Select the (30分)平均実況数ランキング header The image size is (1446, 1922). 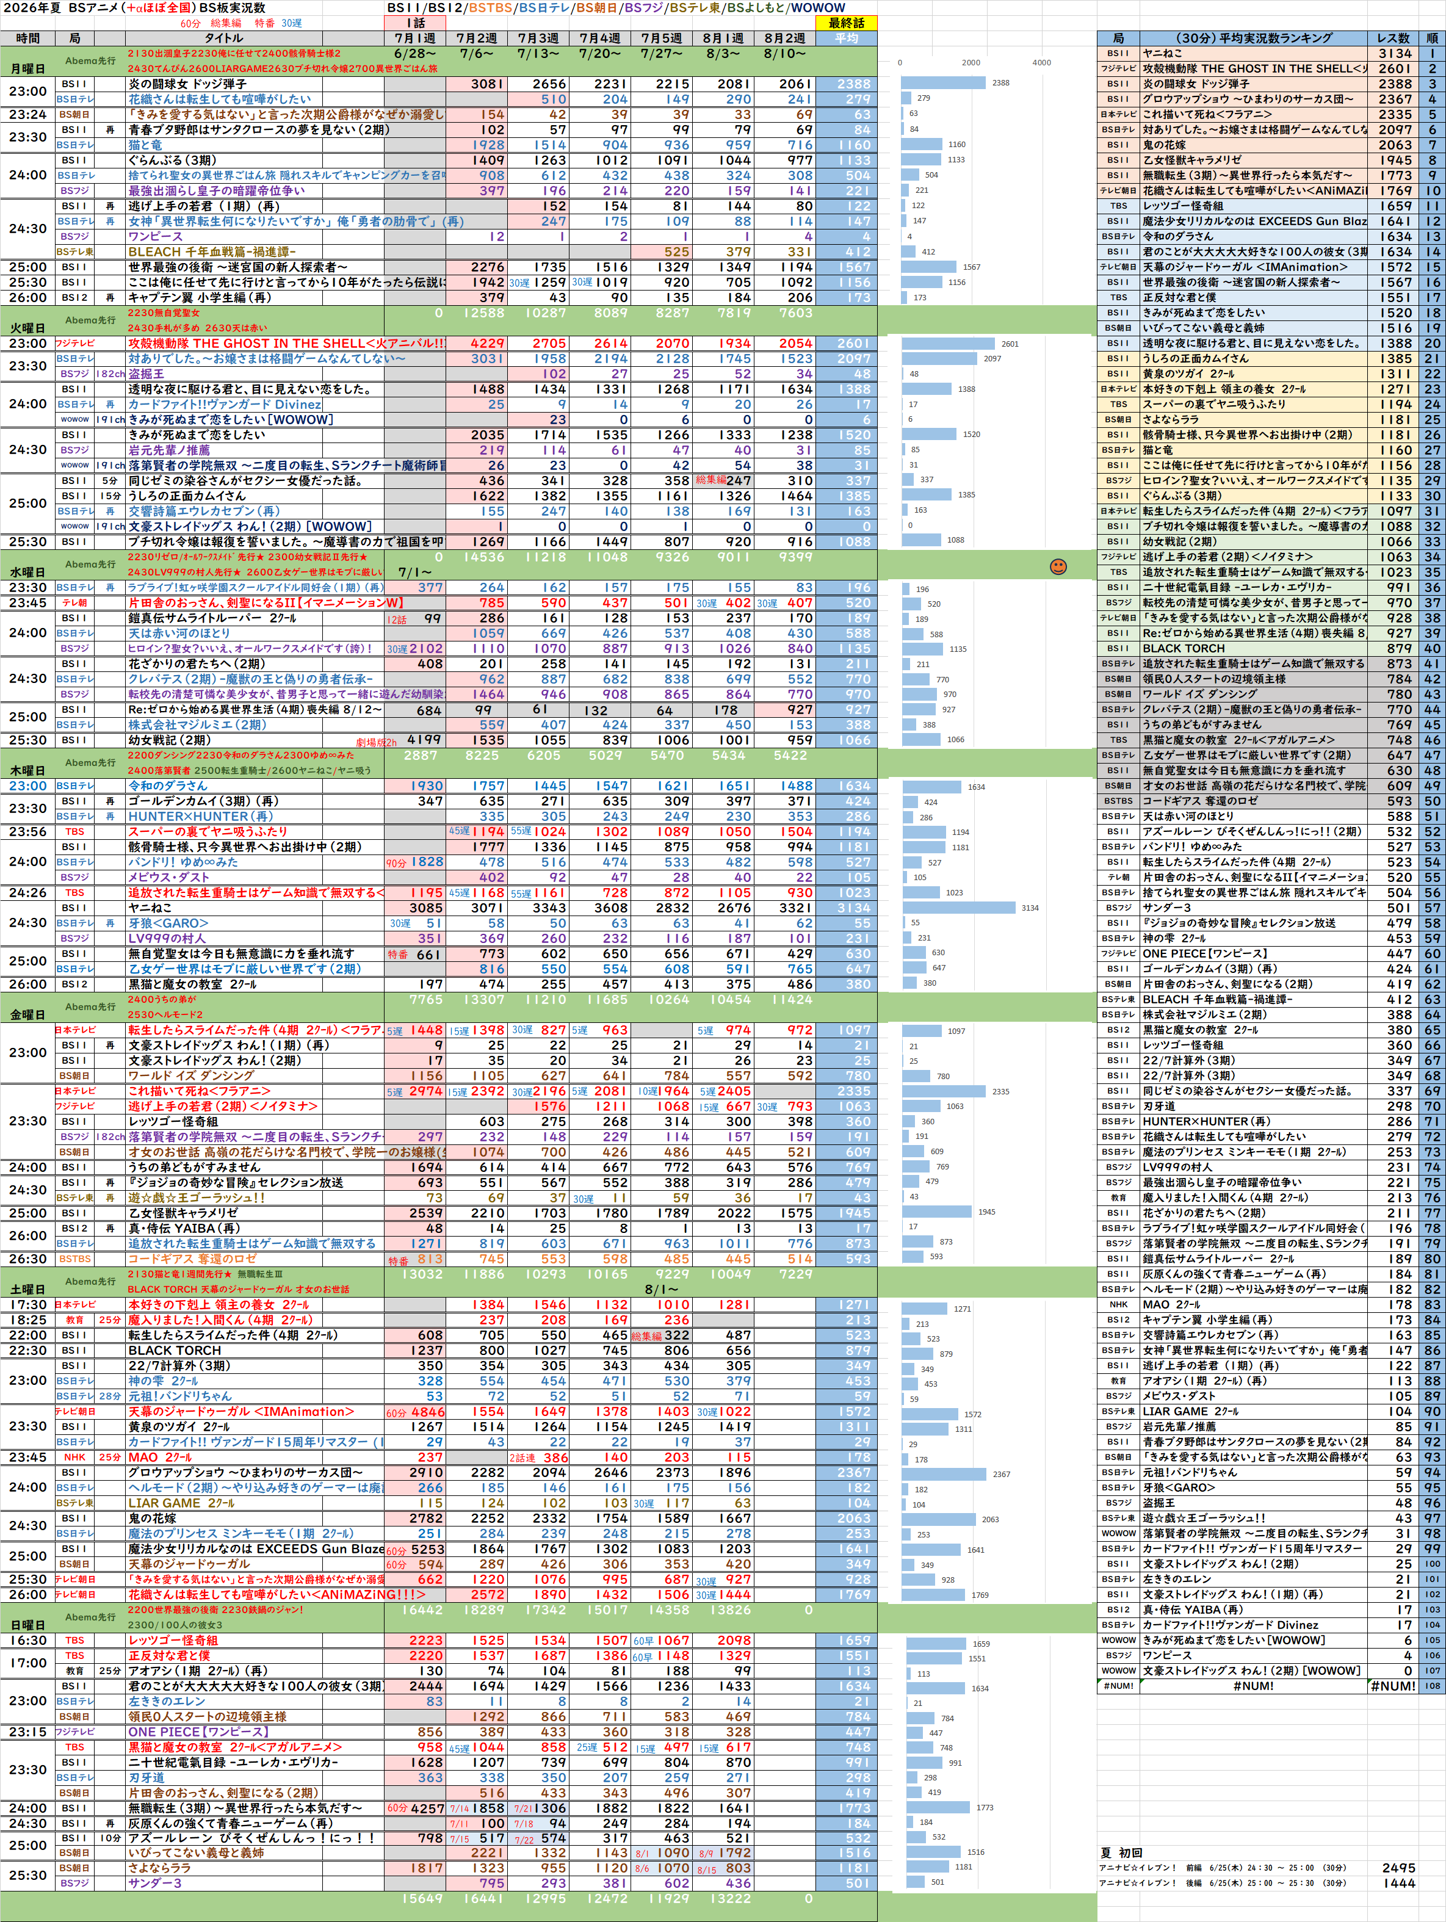tap(1253, 38)
